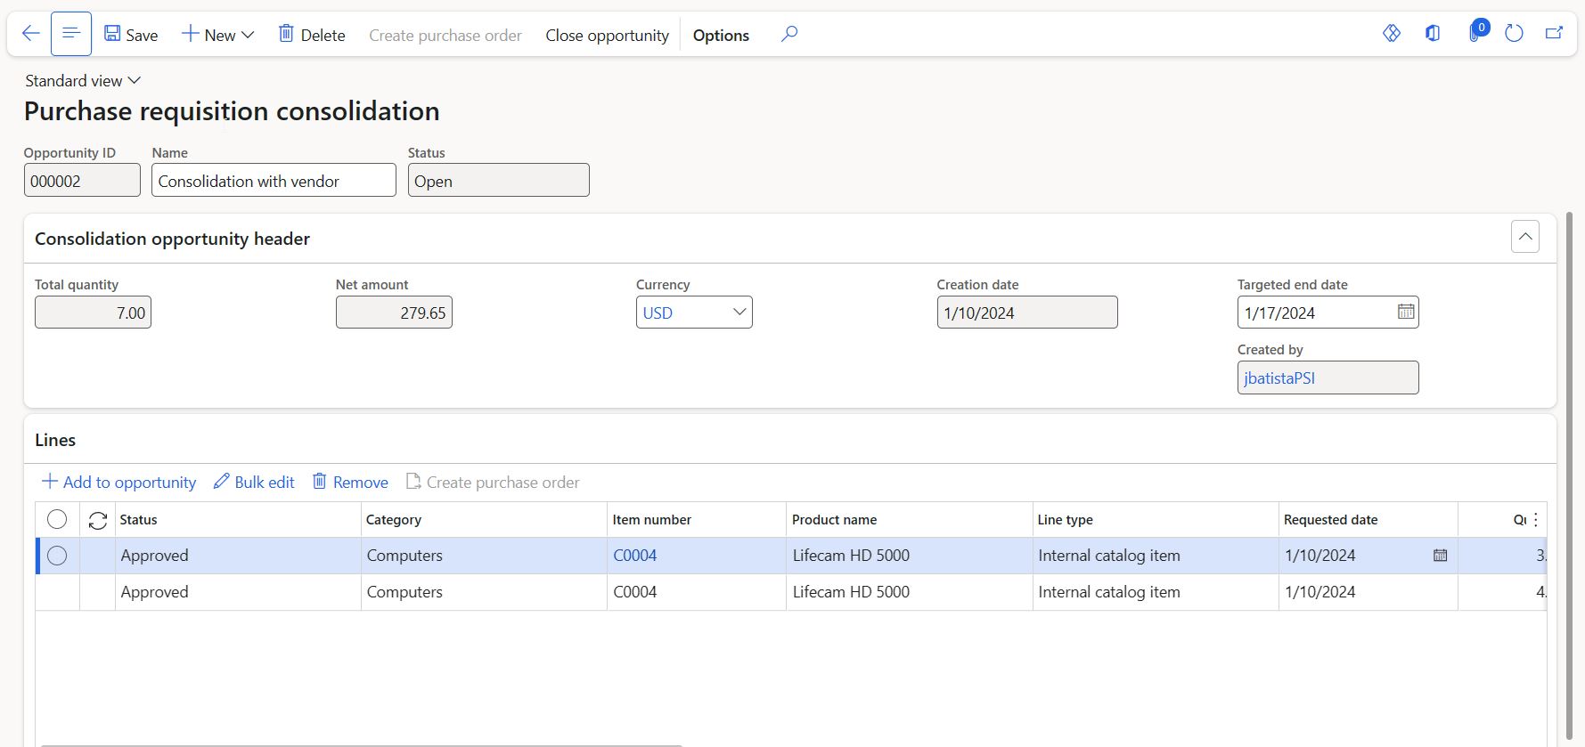Open the New dropdown menu
This screenshot has height=747, width=1585.
coord(218,35)
